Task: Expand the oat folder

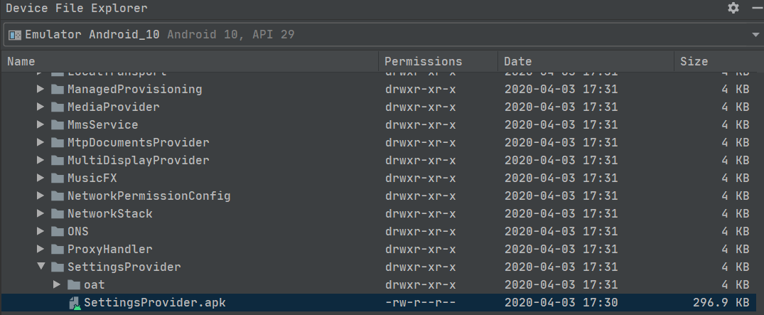Action: click(57, 284)
